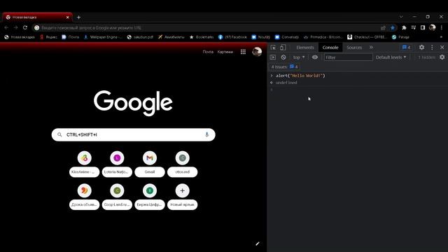Open the Авиабилеты bookmark
This screenshot has width=448, height=252.
coord(171,37)
